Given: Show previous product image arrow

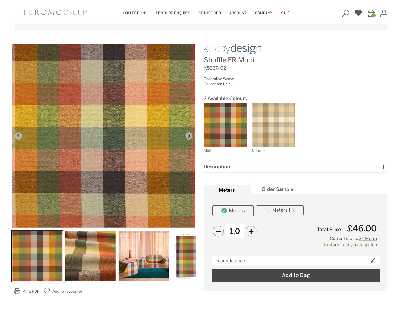Looking at the screenshot, I should pos(18,136).
